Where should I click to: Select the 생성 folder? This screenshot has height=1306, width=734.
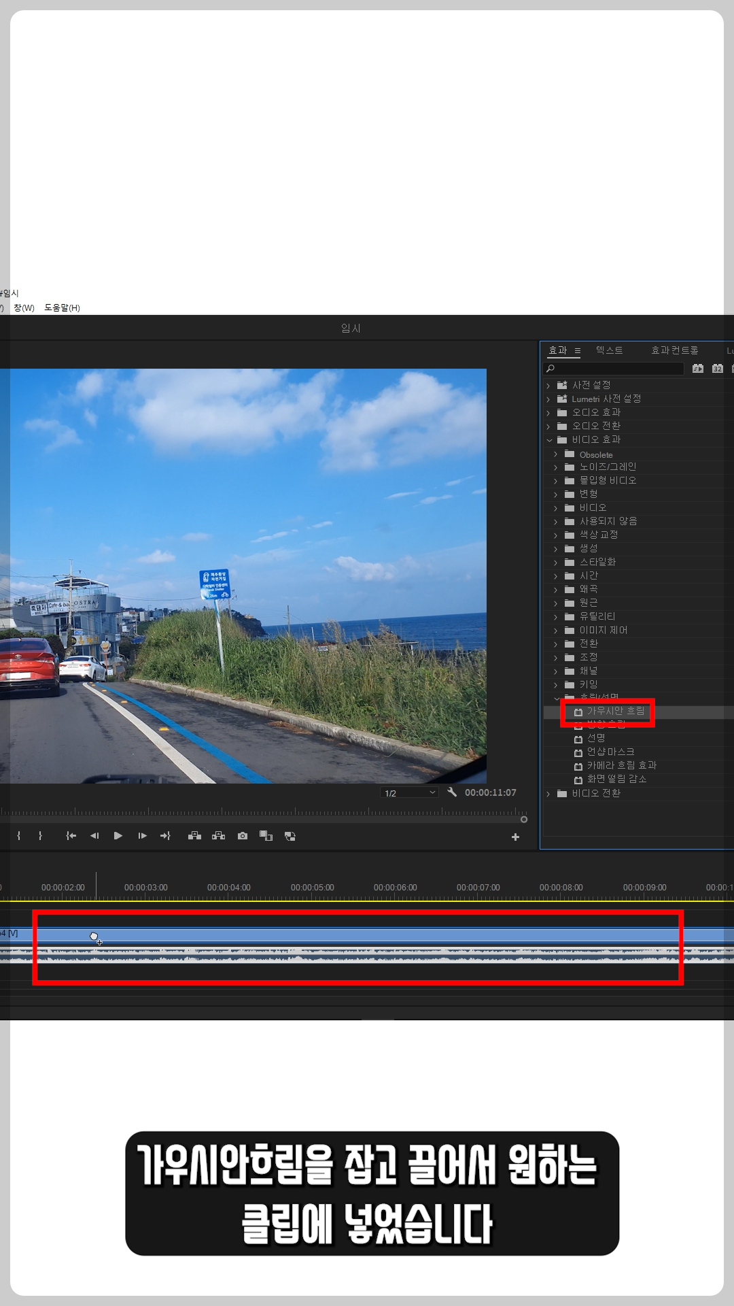(x=589, y=548)
